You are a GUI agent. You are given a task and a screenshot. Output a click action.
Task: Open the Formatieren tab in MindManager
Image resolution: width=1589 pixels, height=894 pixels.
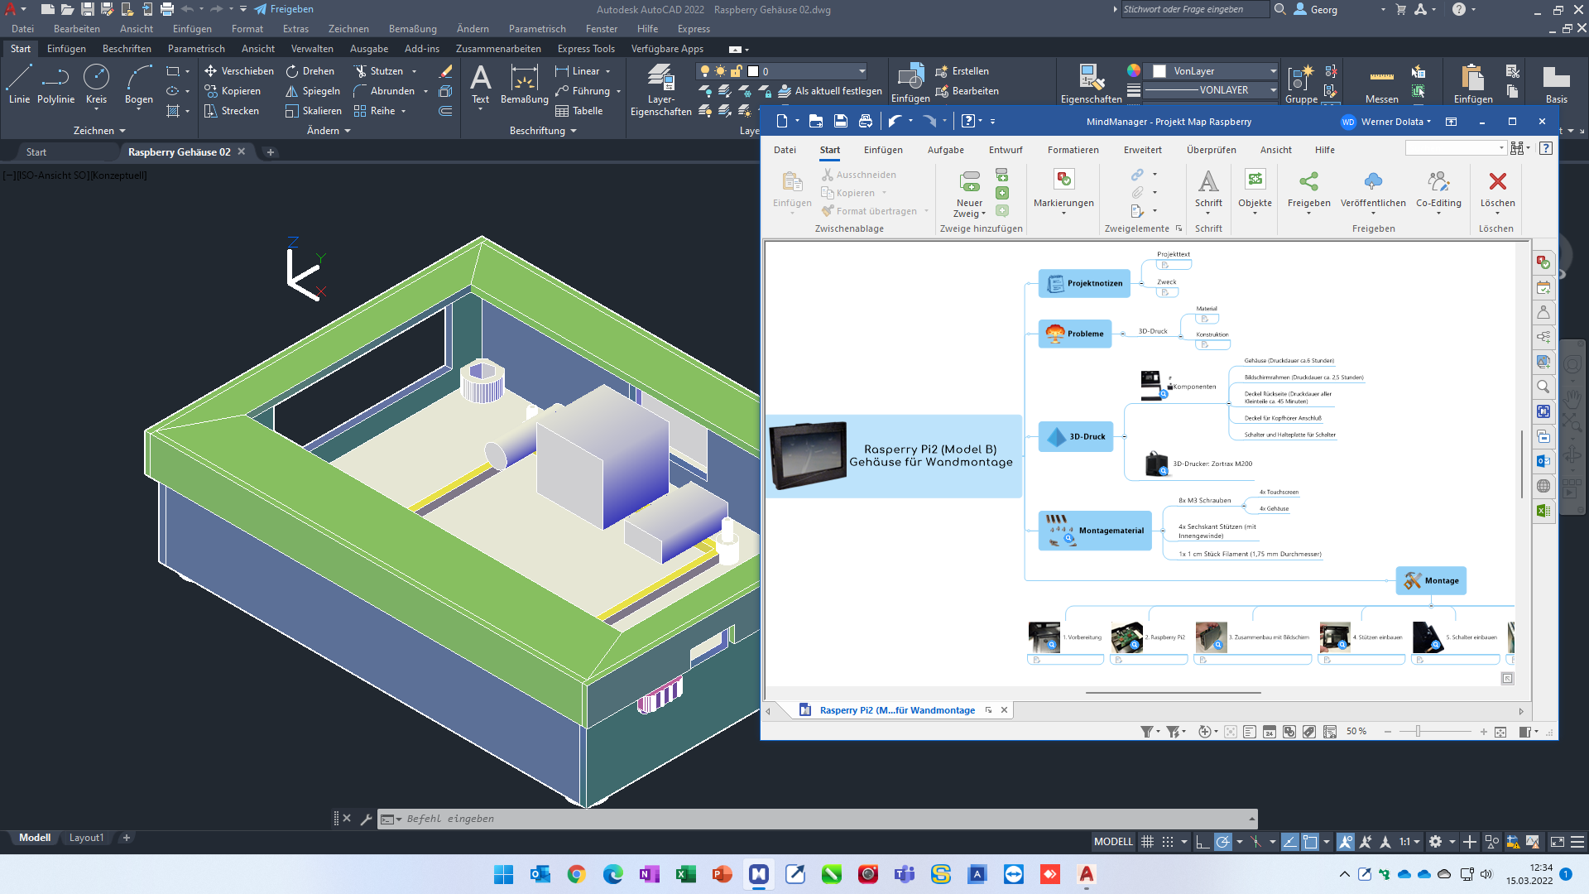pyautogui.click(x=1073, y=150)
